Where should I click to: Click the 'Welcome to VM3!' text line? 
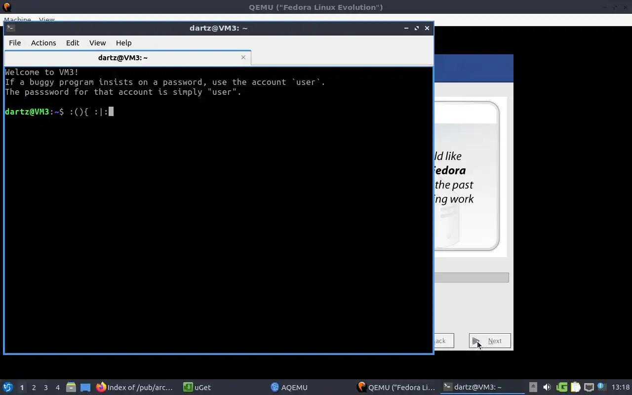[x=41, y=72]
